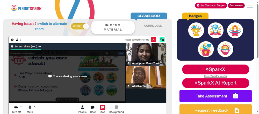The image size is (259, 114).
Task: Click the PS Moments button
Action: [236, 5]
